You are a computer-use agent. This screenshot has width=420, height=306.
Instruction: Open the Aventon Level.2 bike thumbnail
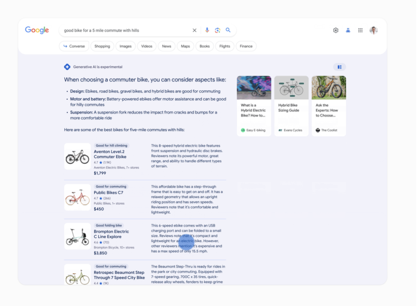[78, 156]
